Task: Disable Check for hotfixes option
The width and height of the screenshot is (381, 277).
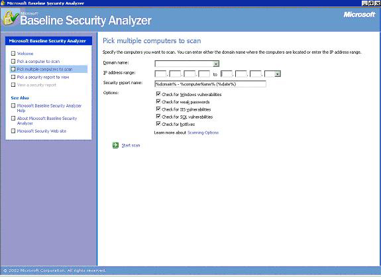Action: 158,124
